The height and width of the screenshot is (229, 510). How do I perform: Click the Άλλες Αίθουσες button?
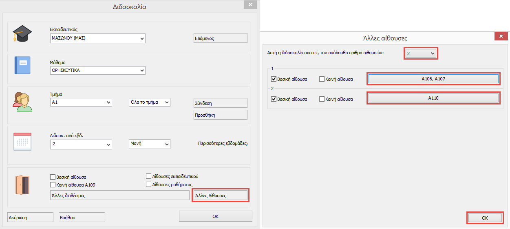[221, 196]
